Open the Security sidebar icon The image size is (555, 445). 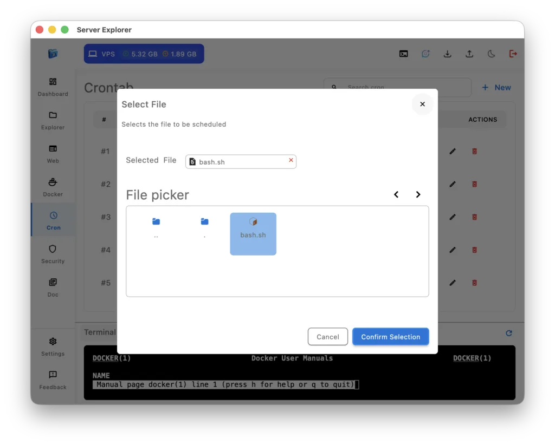[53, 253]
